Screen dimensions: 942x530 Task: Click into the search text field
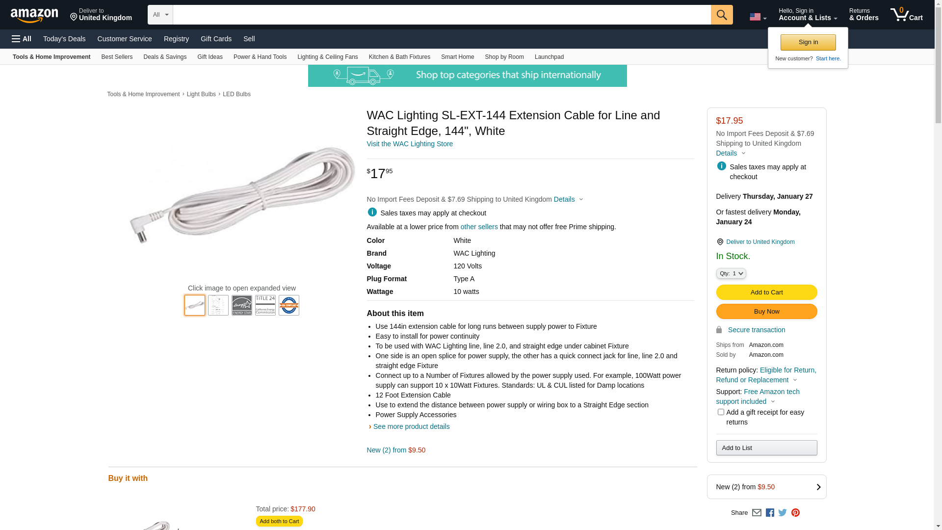442,15
